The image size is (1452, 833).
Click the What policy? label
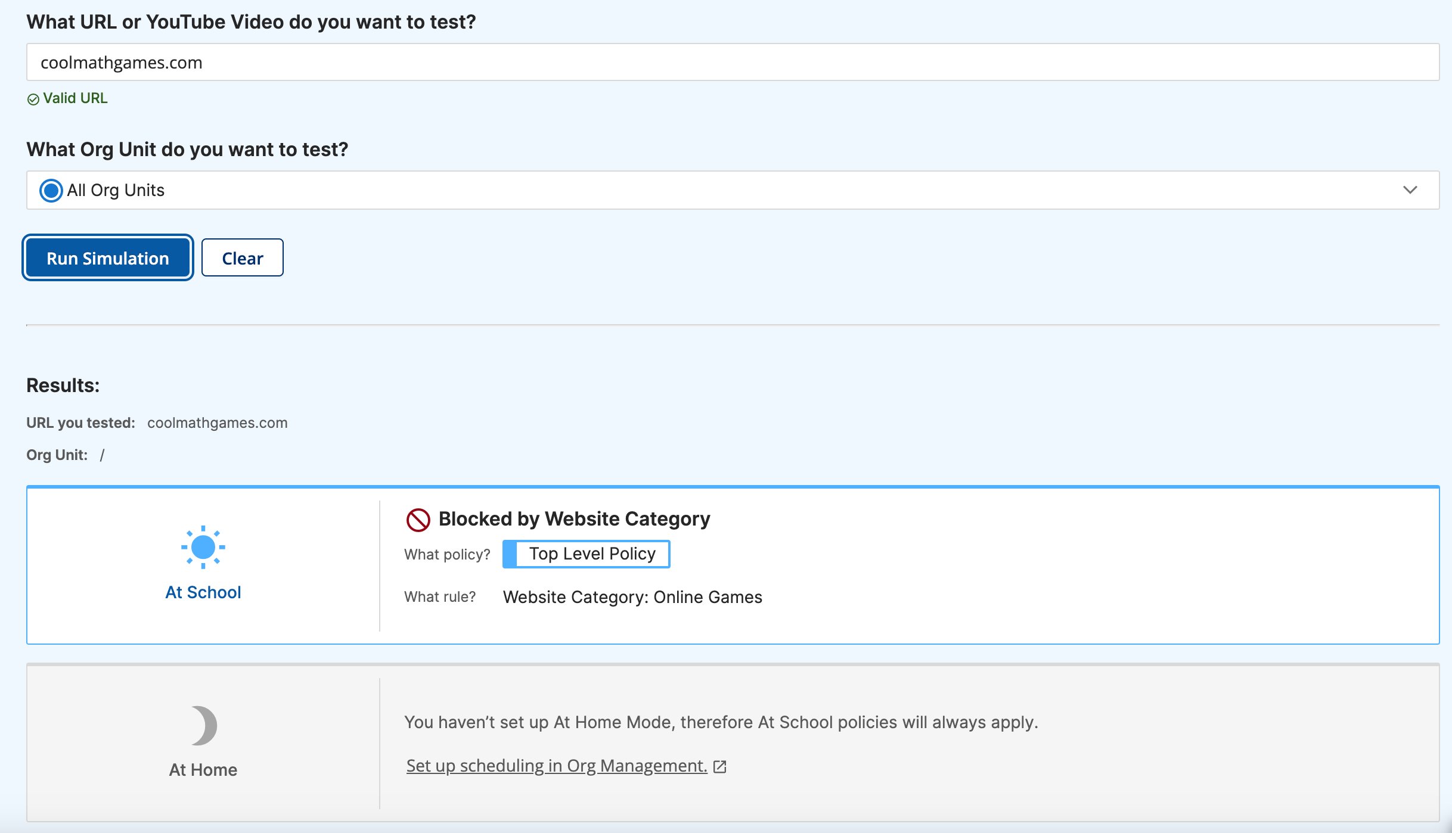click(447, 555)
